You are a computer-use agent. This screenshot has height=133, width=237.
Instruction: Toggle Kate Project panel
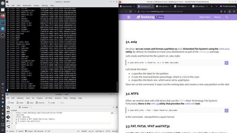29,131
